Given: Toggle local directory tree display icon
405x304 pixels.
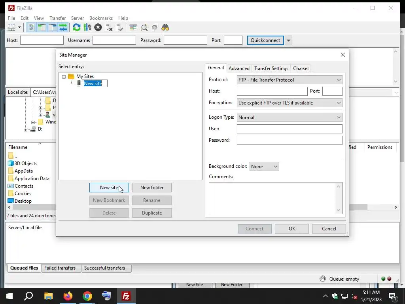Looking at the screenshot, I should click(42, 27).
